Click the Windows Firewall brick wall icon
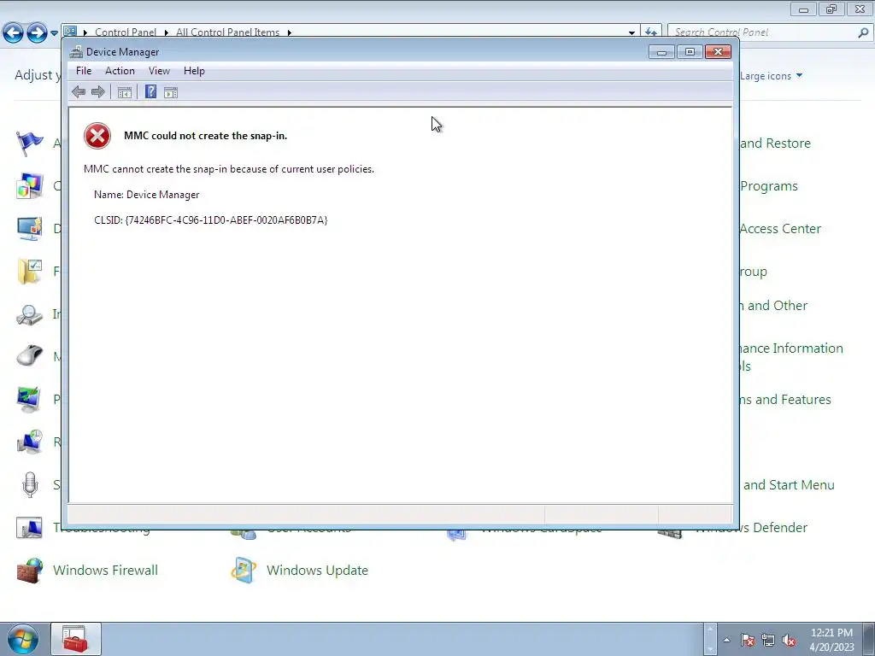The width and height of the screenshot is (875, 656). click(x=30, y=570)
